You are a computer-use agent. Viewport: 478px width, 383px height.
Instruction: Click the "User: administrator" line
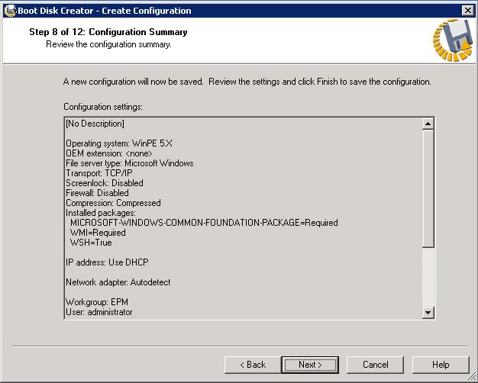[99, 312]
